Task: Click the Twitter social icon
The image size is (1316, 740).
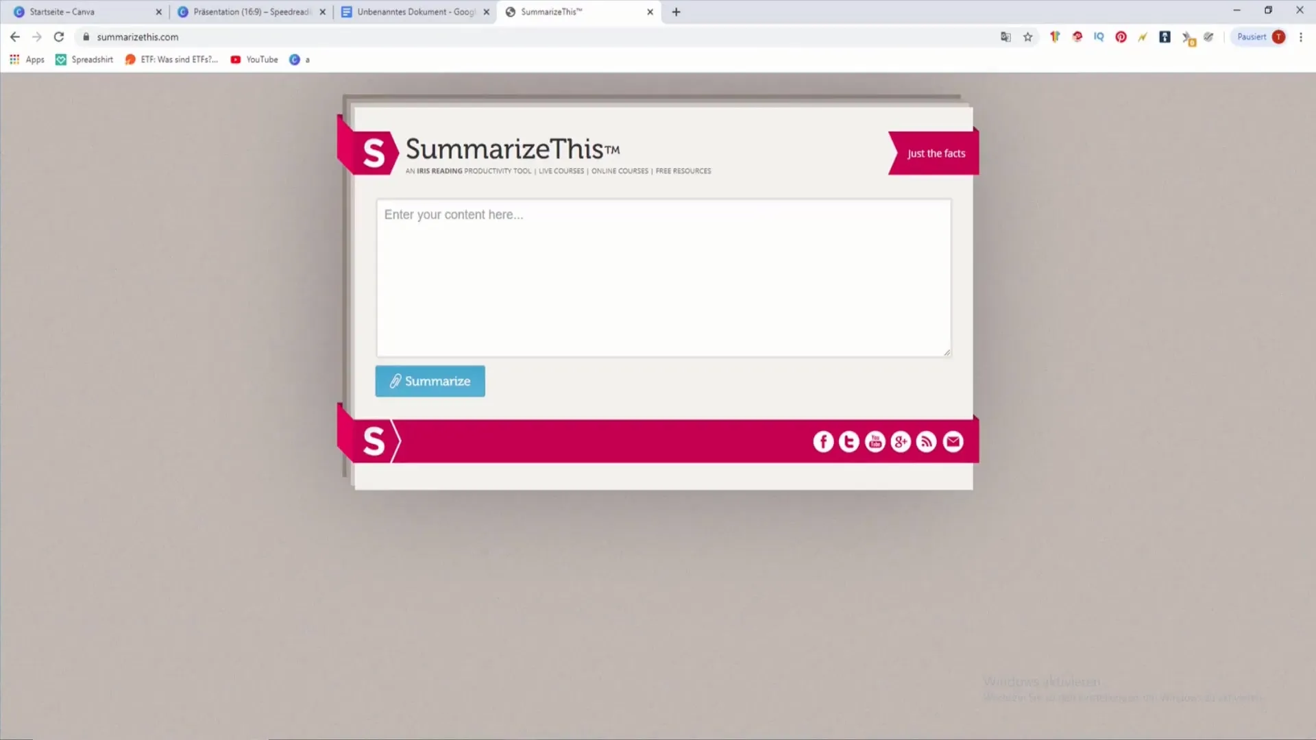Action: pos(849,442)
